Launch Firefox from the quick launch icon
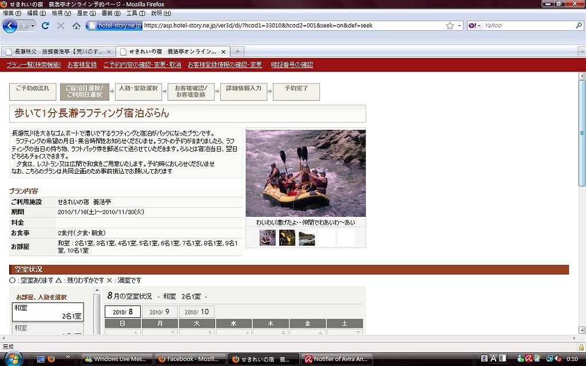This screenshot has width=586, height=366. pos(52,359)
